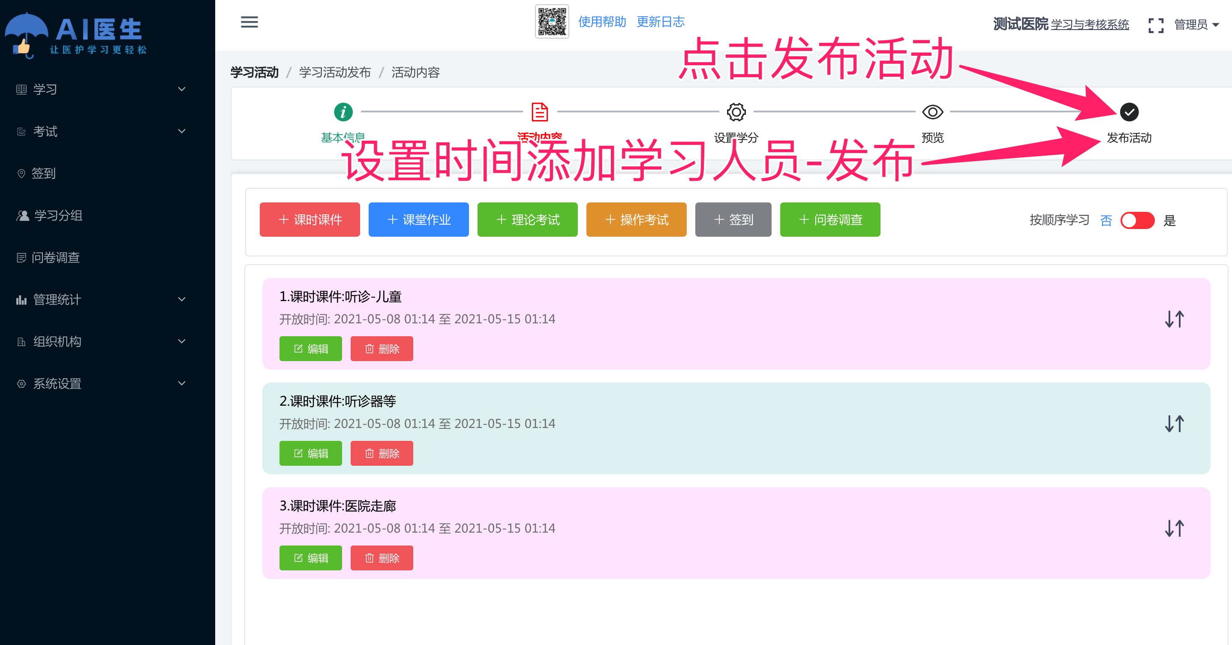The width and height of the screenshot is (1232, 645).
Task: Add a 课时课件 item
Action: pos(310,220)
